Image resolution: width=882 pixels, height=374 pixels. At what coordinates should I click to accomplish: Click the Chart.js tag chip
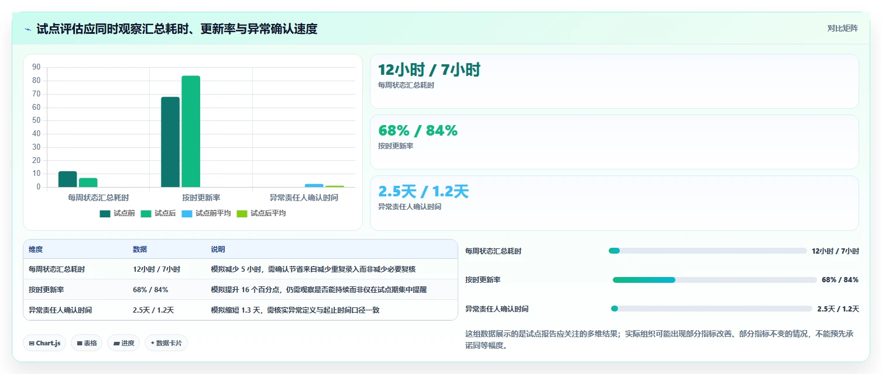click(44, 343)
